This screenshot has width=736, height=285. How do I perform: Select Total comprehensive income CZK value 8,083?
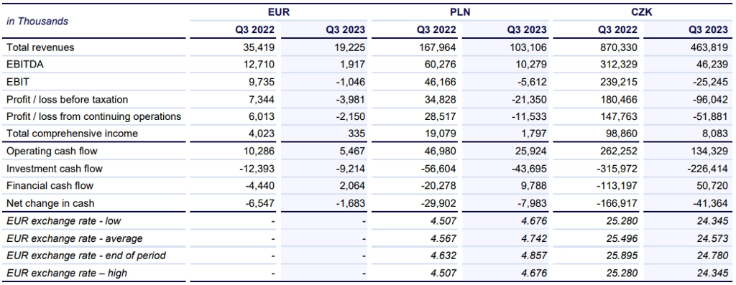click(718, 134)
